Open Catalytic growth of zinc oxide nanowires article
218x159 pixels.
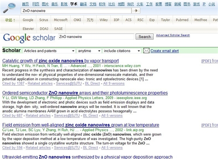coord(60,61)
